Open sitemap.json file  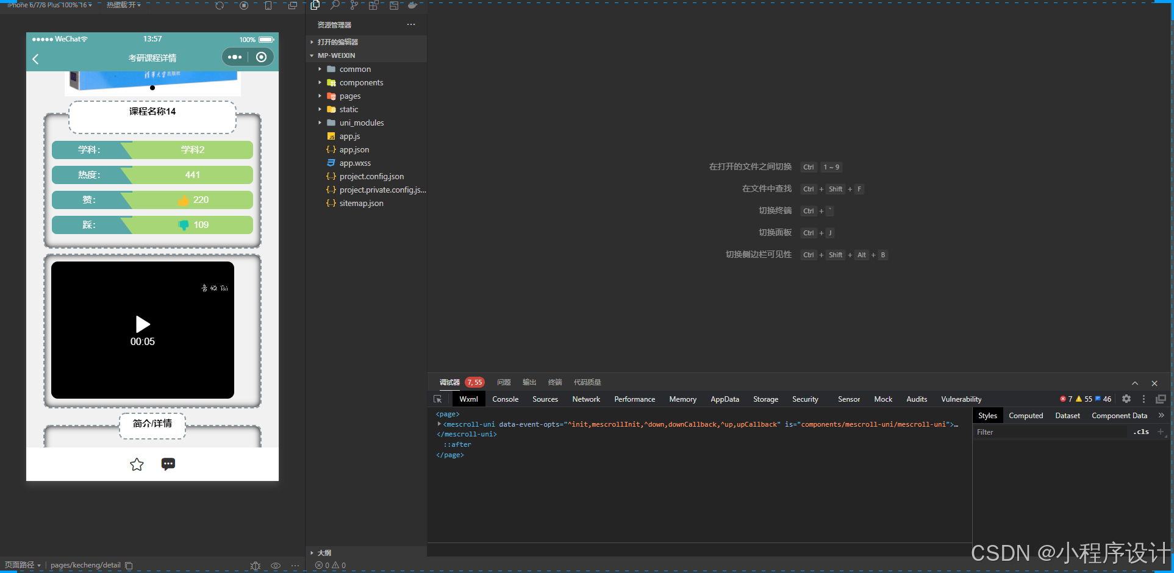point(361,204)
